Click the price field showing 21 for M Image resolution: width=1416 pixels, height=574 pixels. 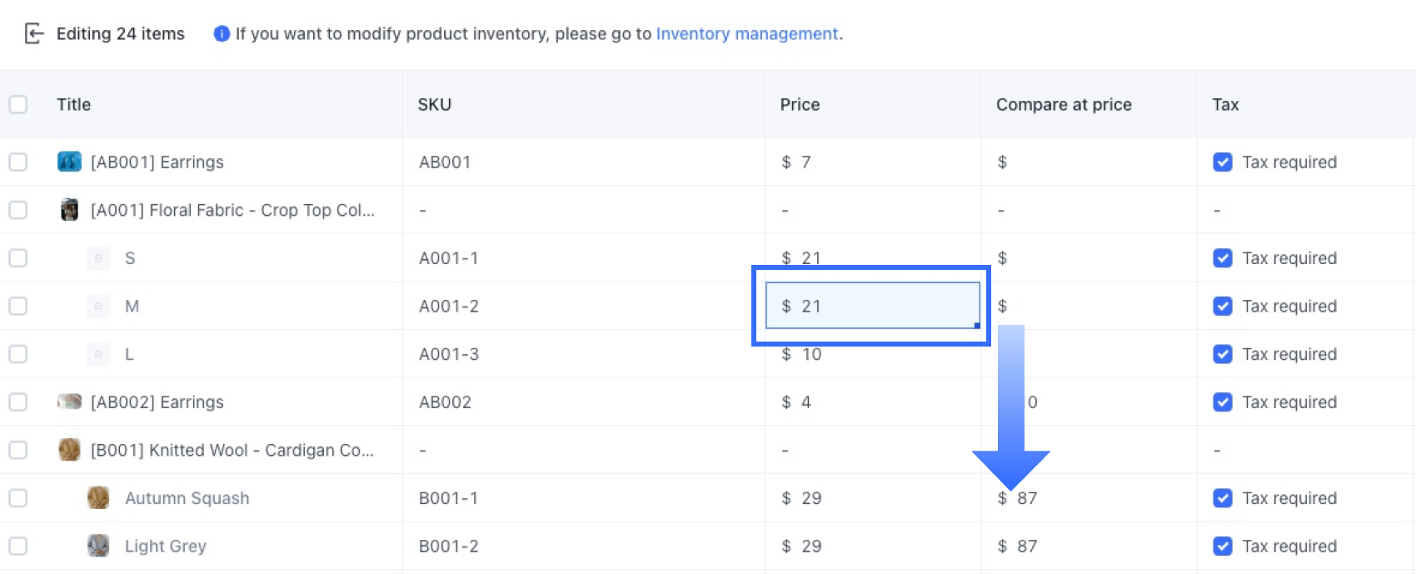point(871,306)
